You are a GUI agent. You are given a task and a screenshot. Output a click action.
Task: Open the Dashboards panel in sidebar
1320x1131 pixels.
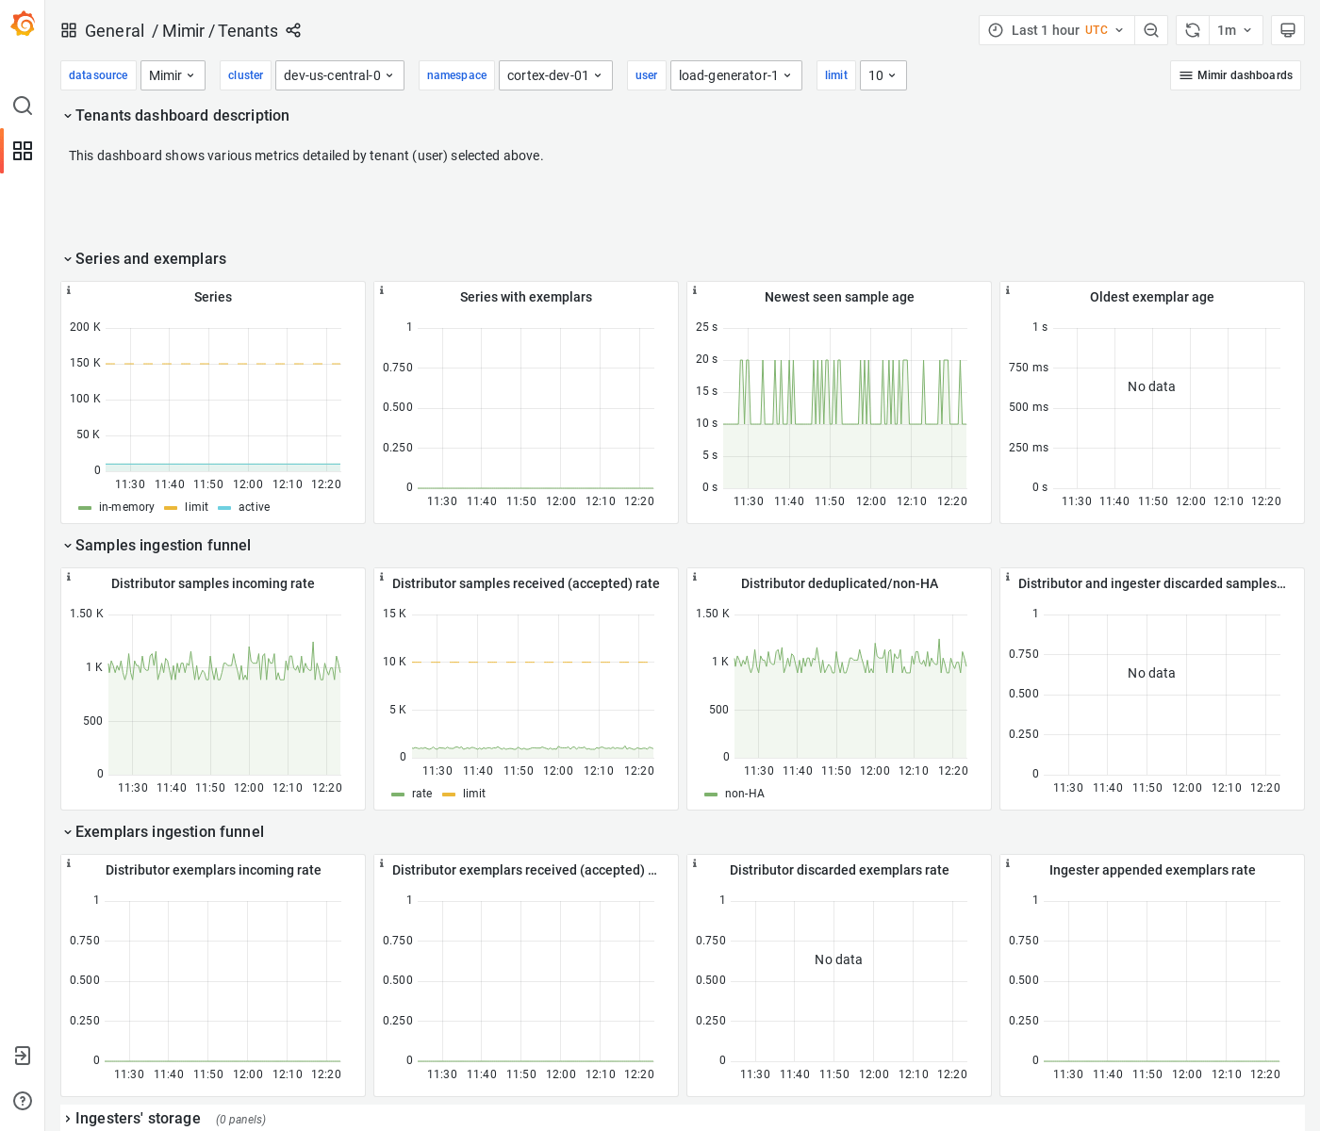tap(23, 151)
